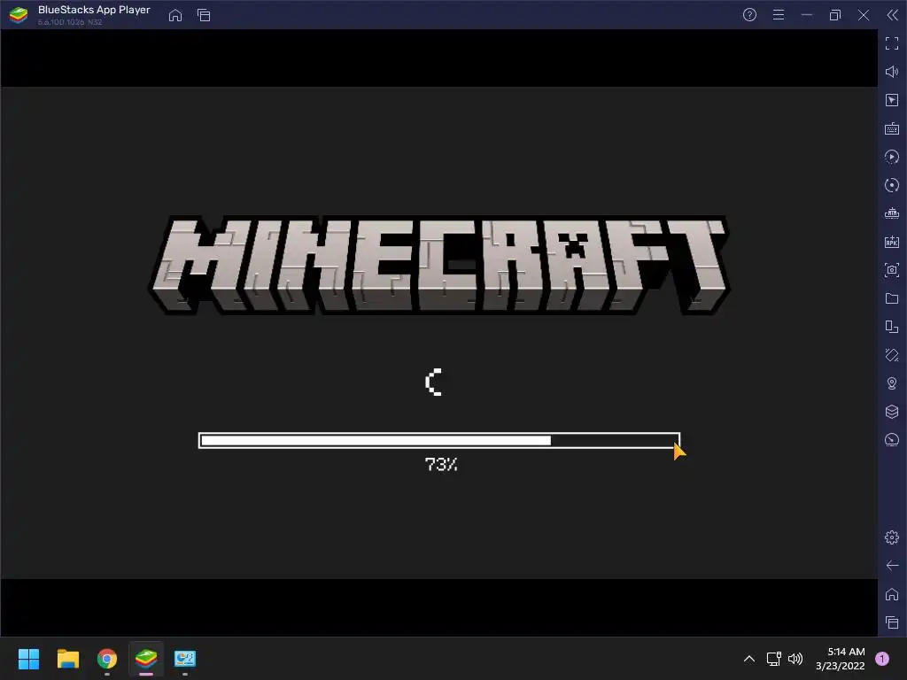Click the shake device icon

tap(891, 355)
